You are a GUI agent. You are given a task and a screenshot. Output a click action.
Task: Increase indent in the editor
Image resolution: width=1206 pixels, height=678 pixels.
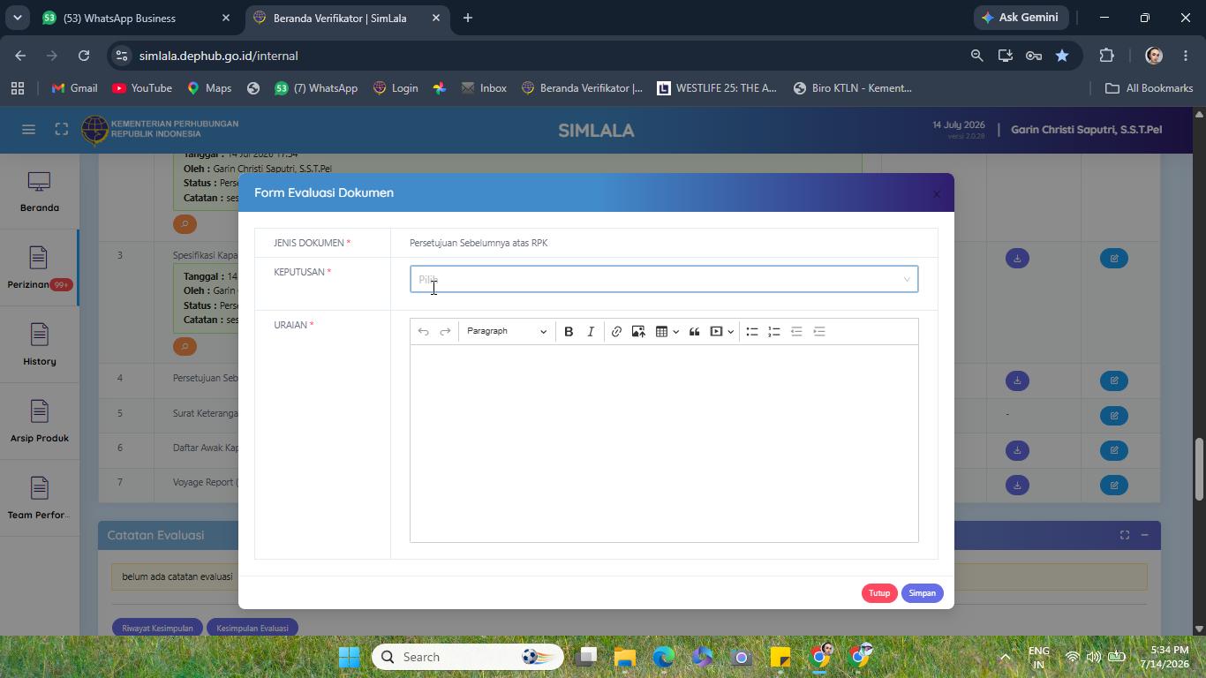(x=819, y=332)
